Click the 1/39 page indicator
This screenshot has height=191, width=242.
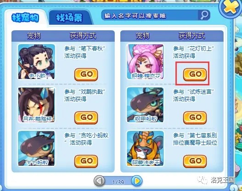tap(118, 183)
